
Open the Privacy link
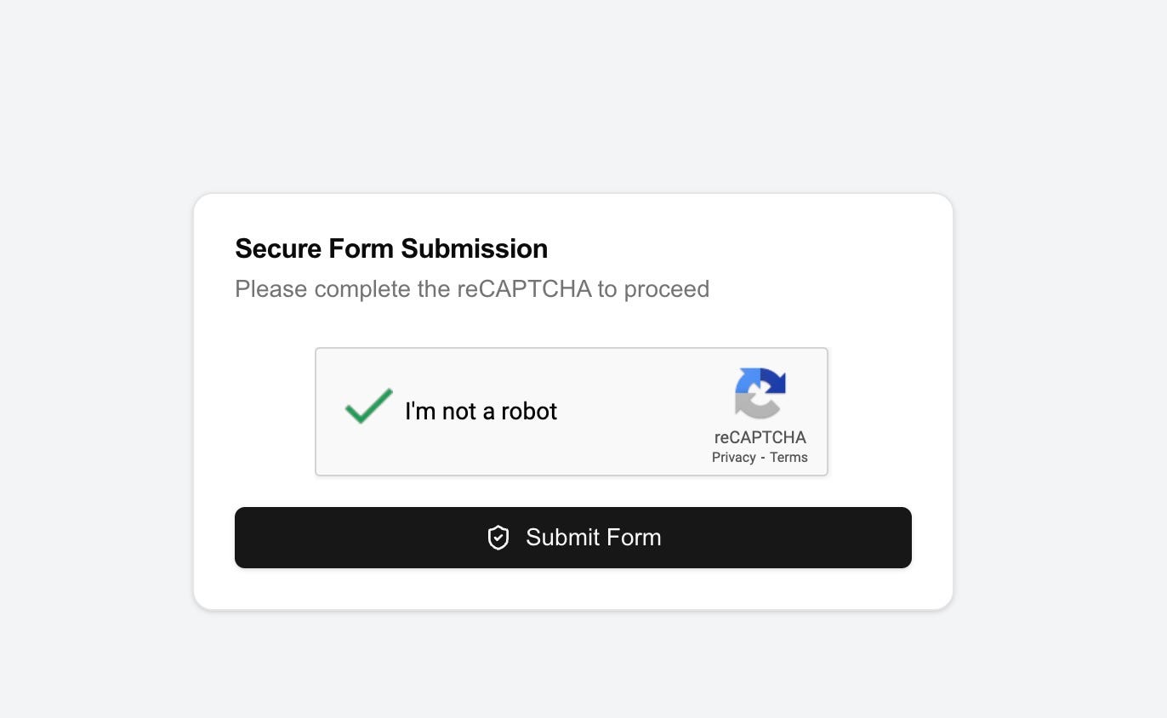[733, 458]
